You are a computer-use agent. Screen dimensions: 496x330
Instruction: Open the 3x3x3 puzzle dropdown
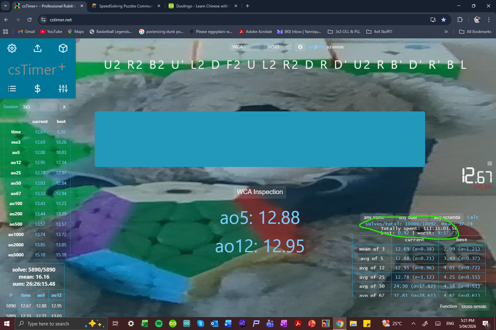coord(278,47)
